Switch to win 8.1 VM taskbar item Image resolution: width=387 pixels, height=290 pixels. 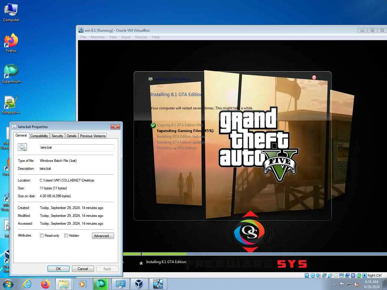pyautogui.click(x=158, y=284)
